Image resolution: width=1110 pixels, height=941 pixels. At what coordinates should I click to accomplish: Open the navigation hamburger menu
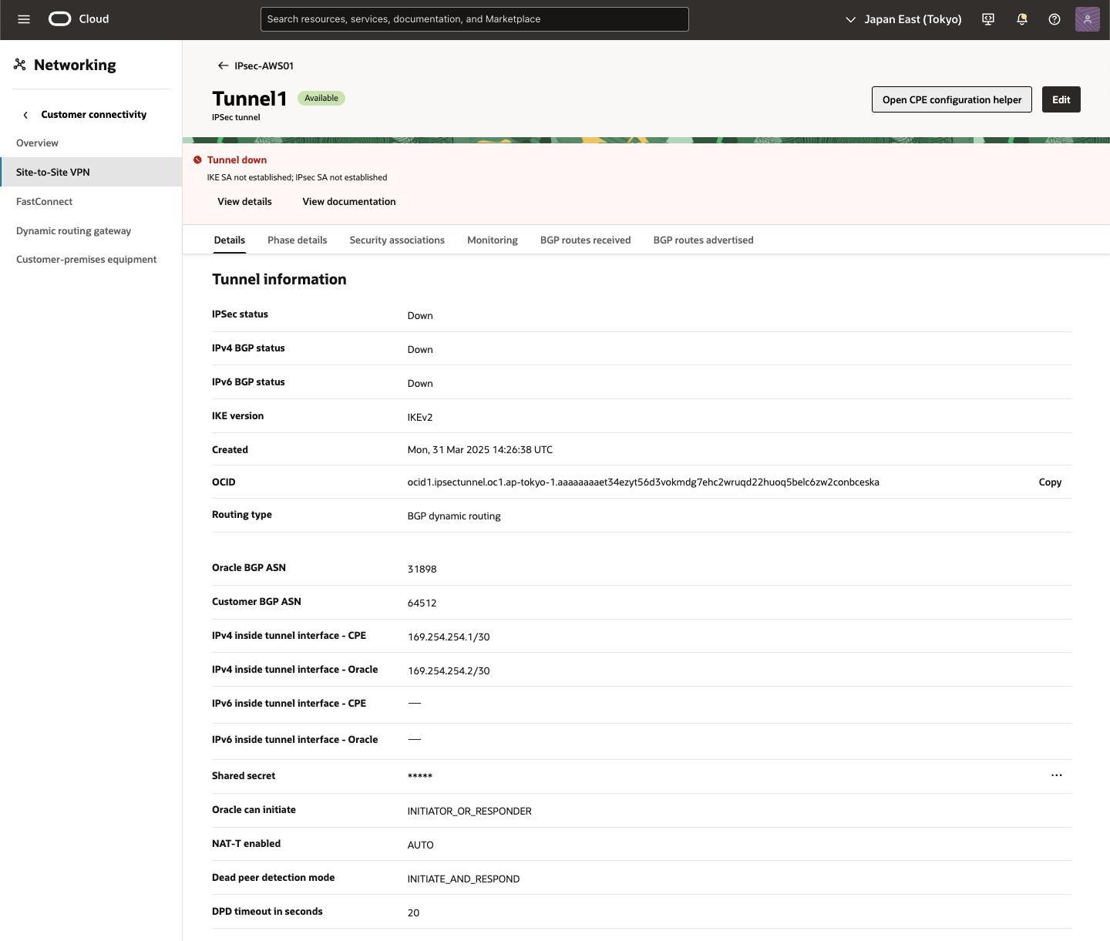[23, 19]
